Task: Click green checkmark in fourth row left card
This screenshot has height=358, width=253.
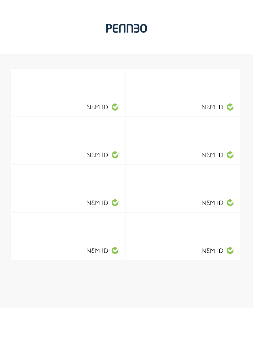Action: (115, 251)
